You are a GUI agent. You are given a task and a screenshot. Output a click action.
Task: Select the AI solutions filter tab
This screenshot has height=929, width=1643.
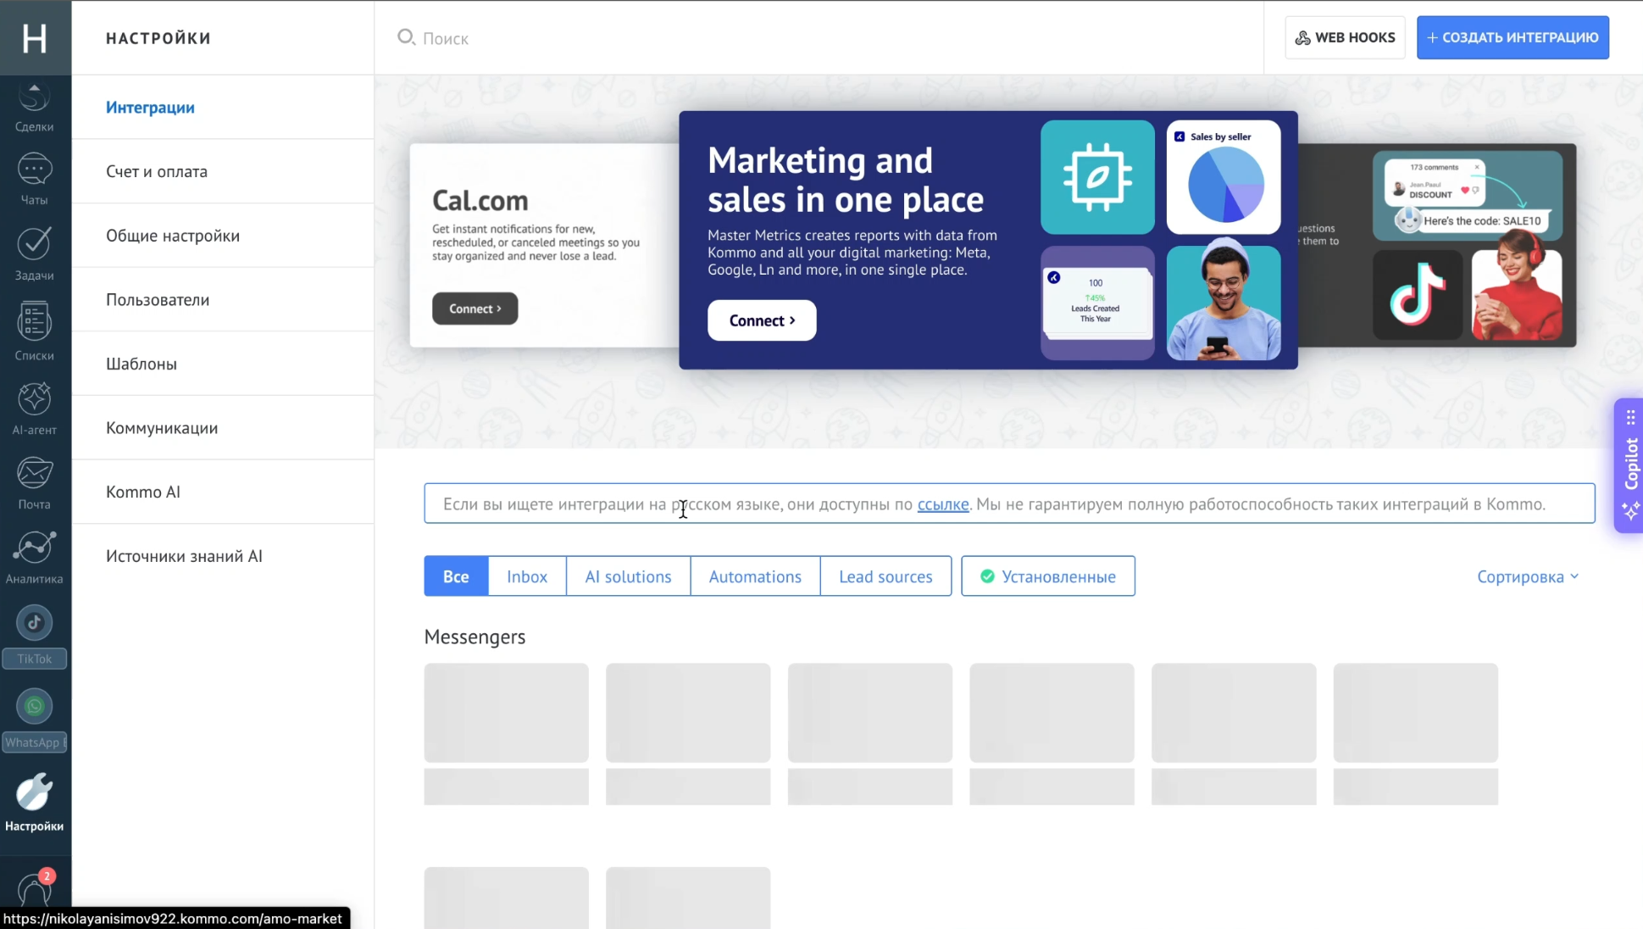pyautogui.click(x=627, y=576)
